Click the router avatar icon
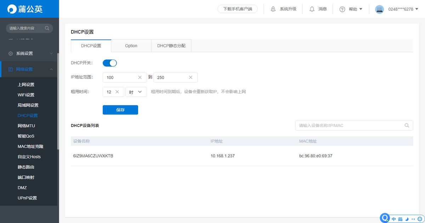 click(379, 9)
